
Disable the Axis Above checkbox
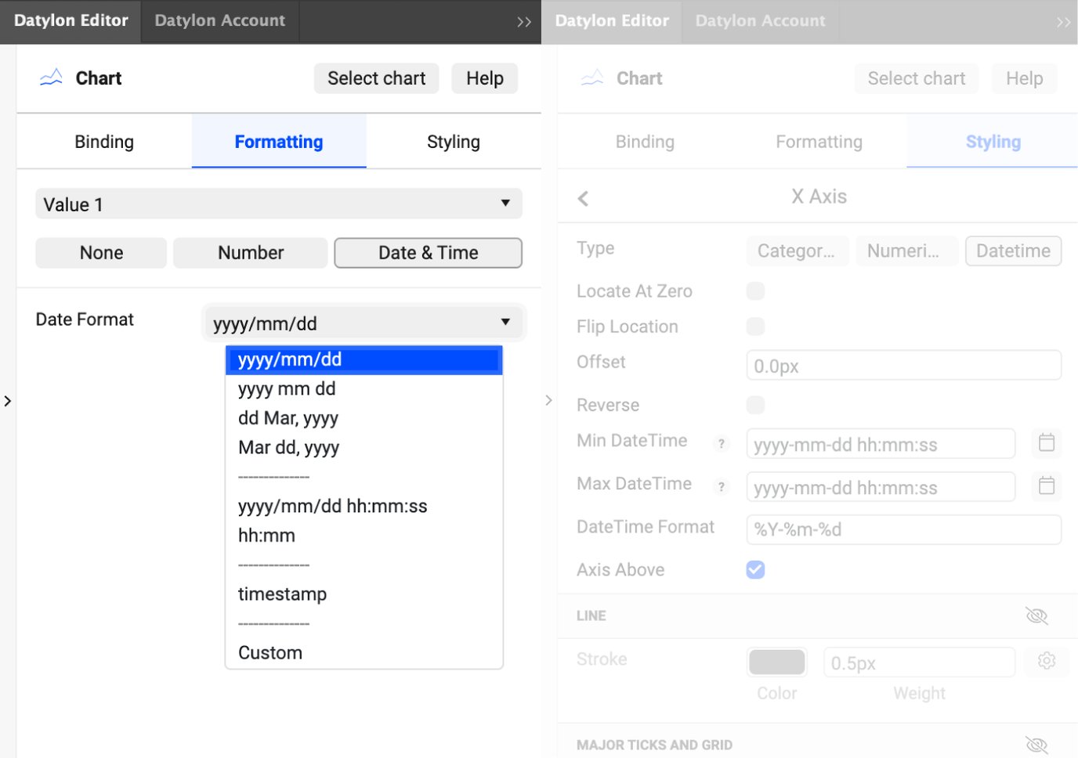tap(755, 569)
